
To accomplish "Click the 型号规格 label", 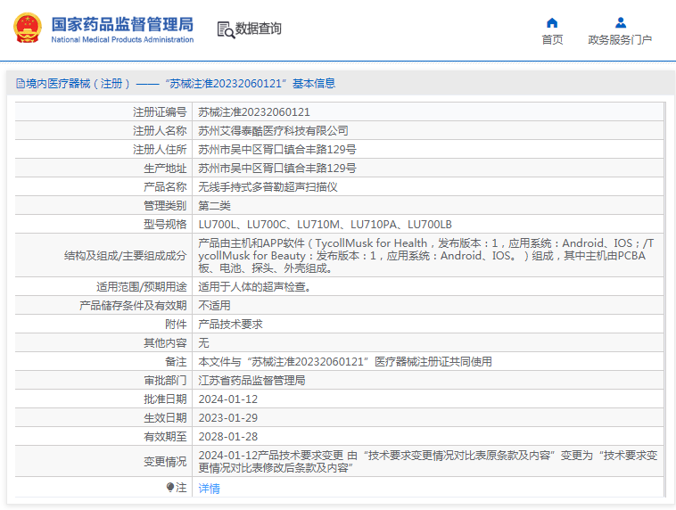I will 165,224.
